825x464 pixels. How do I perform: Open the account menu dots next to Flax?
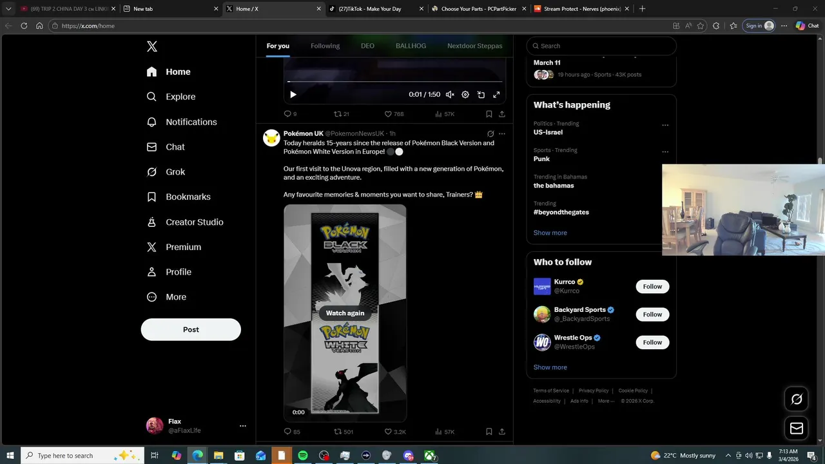click(x=242, y=426)
